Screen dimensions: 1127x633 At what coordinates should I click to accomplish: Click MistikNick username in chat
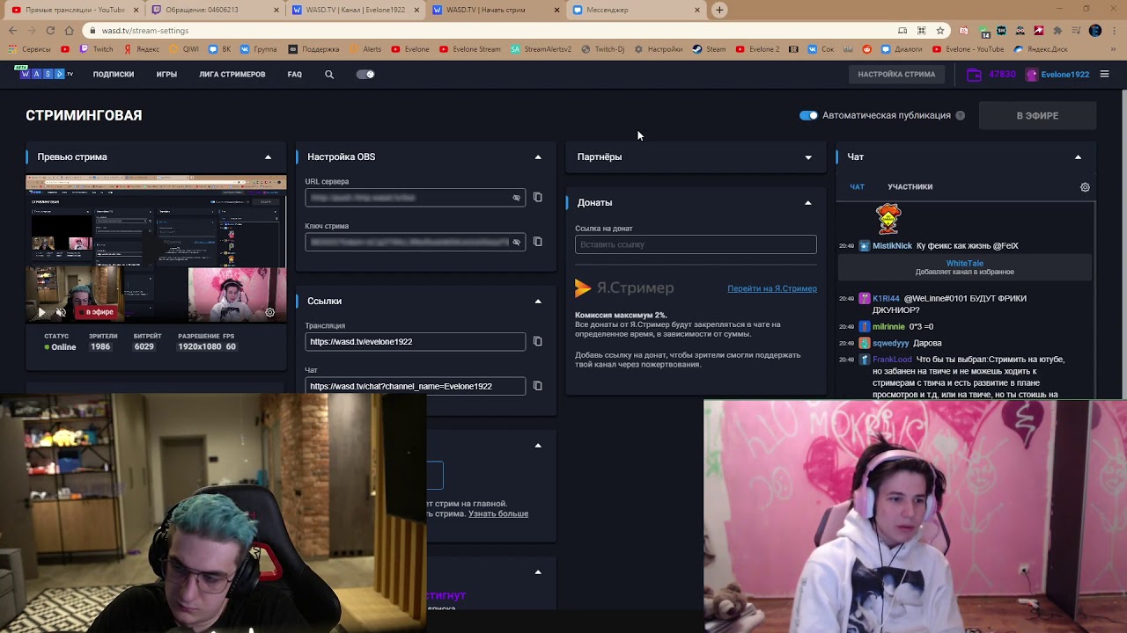point(892,246)
